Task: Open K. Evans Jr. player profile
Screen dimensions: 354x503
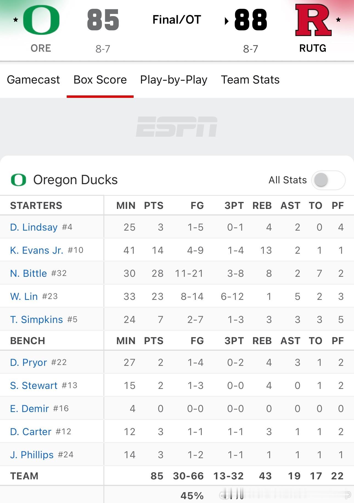Action: pos(36,250)
